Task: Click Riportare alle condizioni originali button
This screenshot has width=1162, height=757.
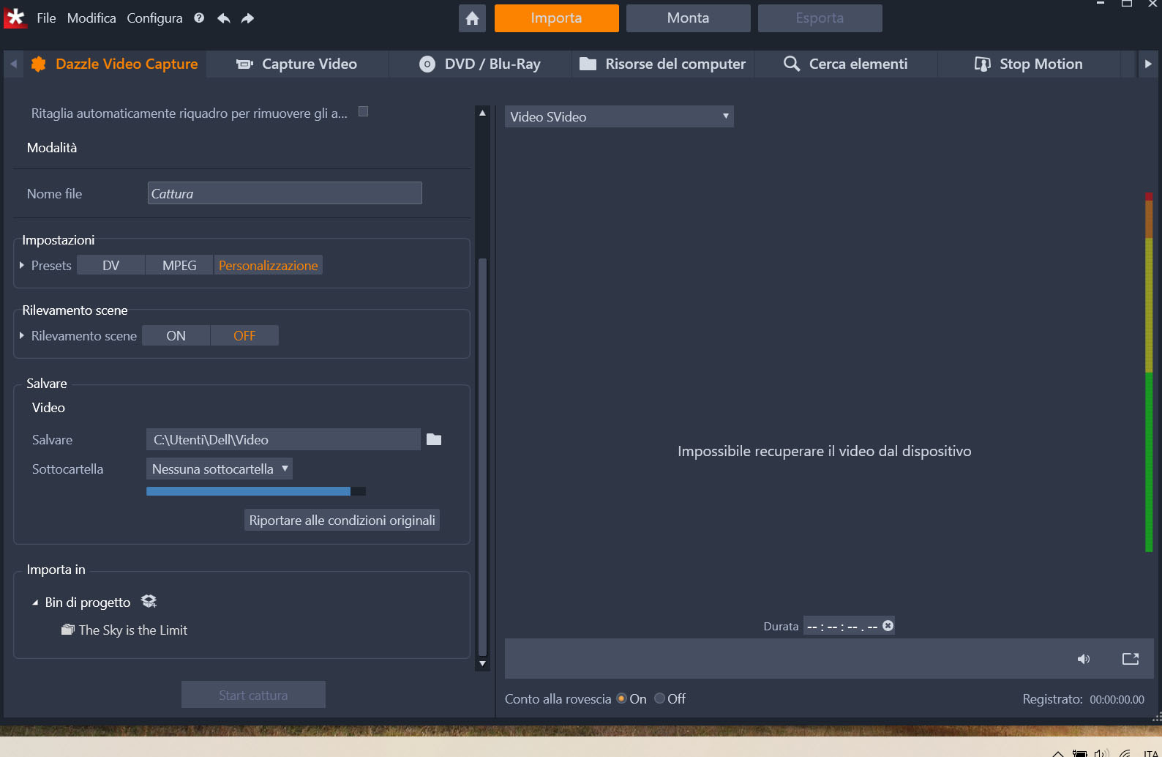Action: [x=342, y=520]
